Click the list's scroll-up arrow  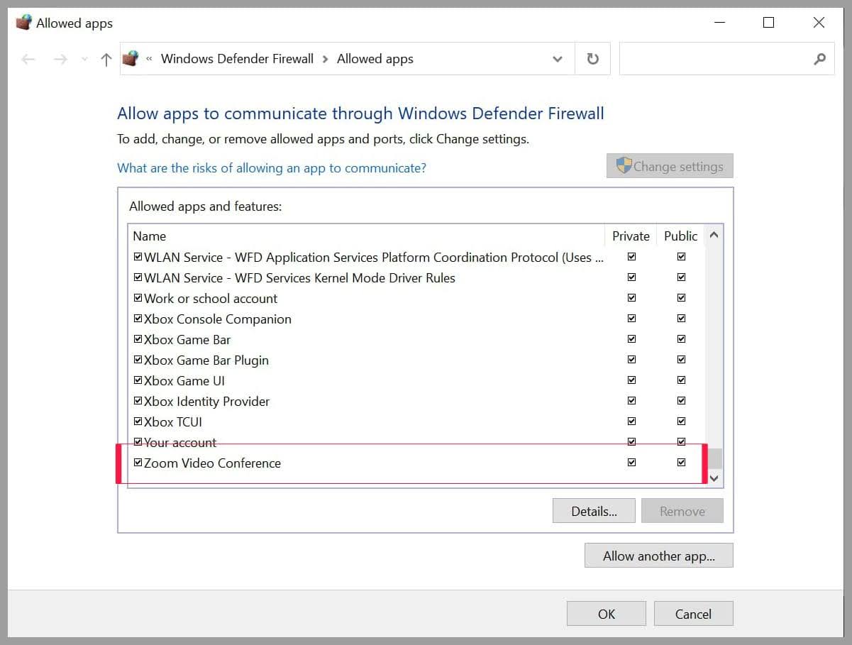pos(714,235)
